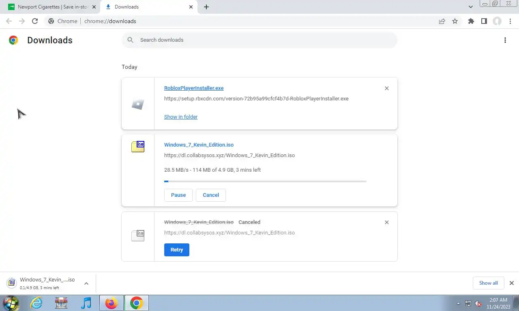Click the Canceled status label

(x=249, y=222)
